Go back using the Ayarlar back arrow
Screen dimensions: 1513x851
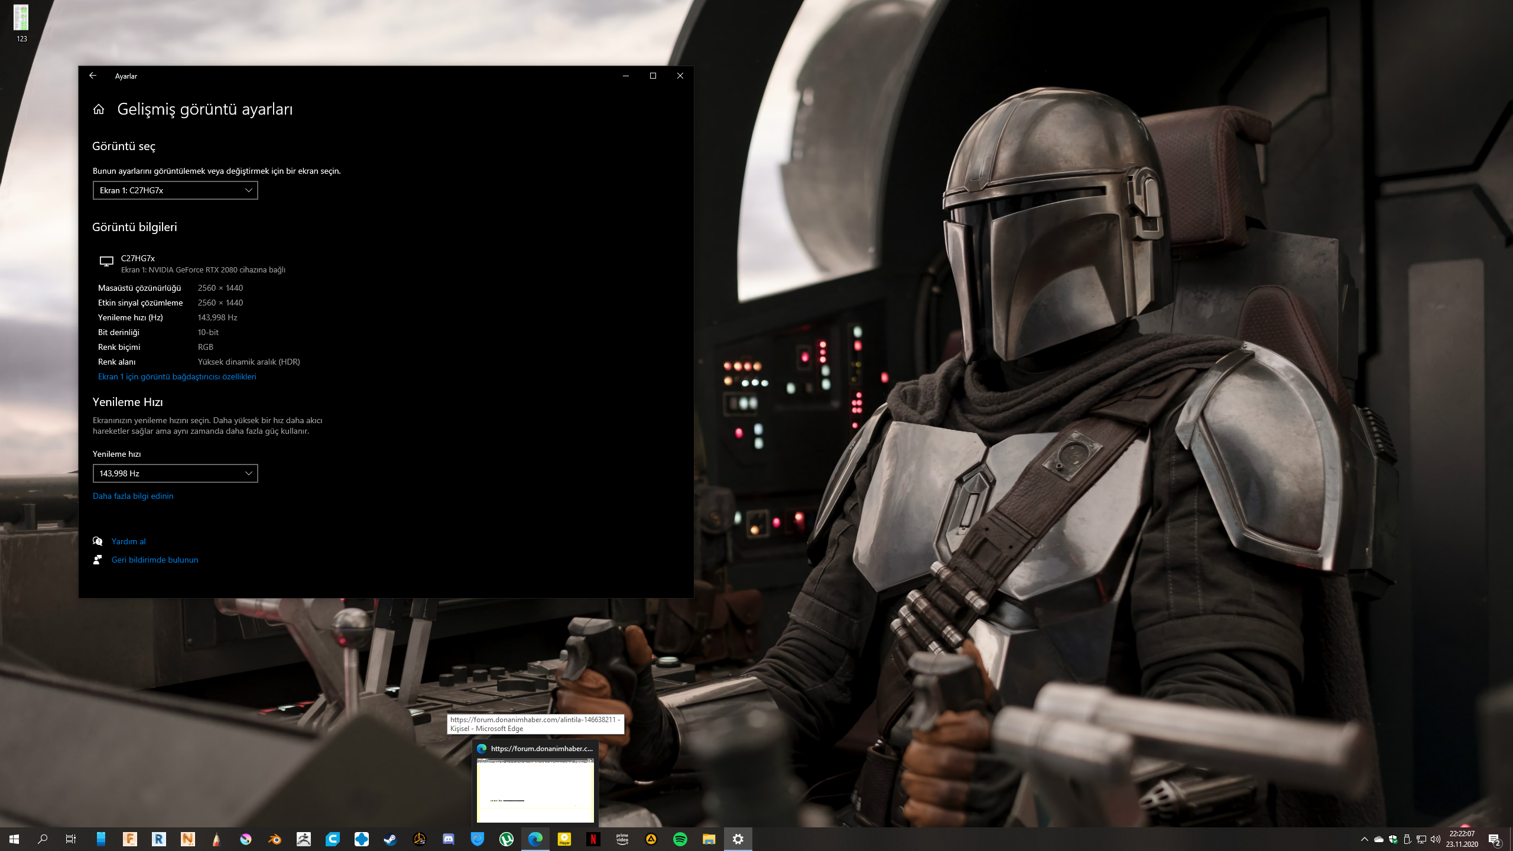click(x=93, y=76)
